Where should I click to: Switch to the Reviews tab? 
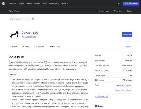(26, 46)
